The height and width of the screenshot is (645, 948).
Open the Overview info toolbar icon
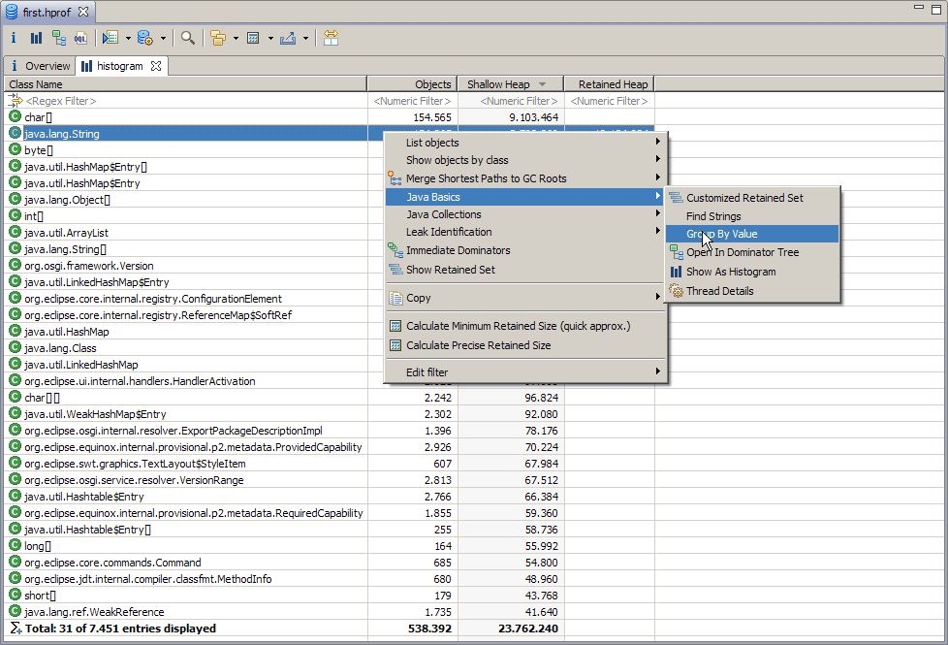(15, 38)
